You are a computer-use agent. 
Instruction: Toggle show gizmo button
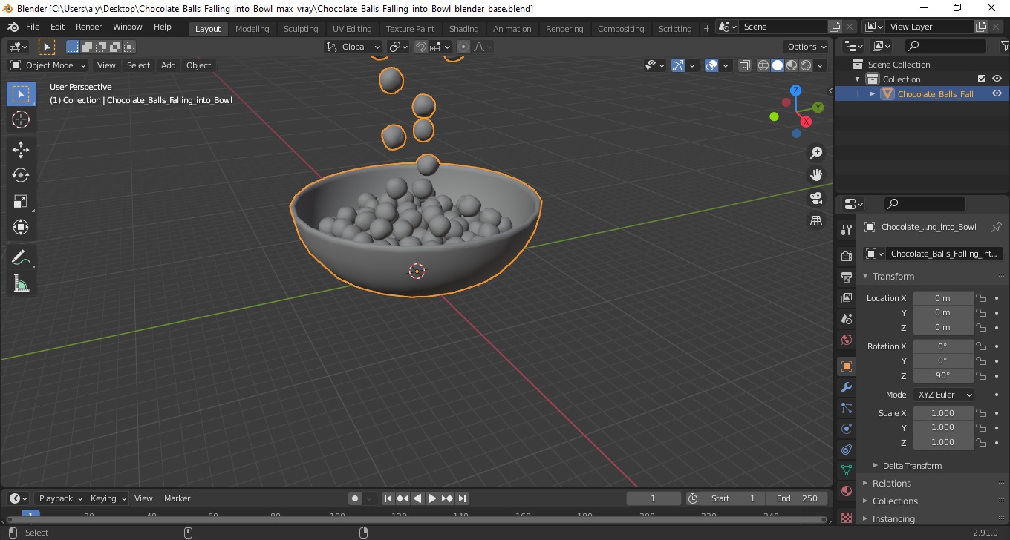point(678,65)
